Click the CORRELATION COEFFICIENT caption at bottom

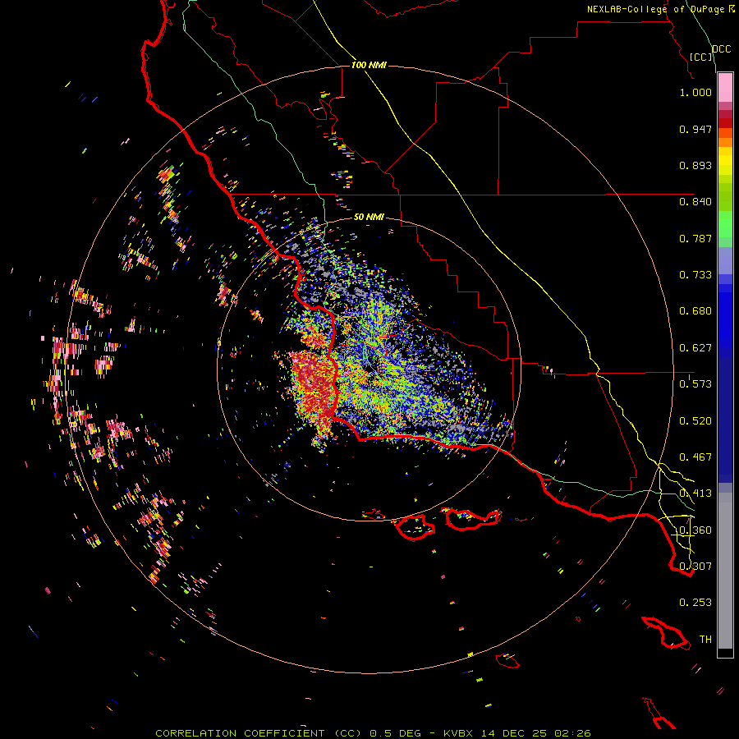click(x=373, y=733)
